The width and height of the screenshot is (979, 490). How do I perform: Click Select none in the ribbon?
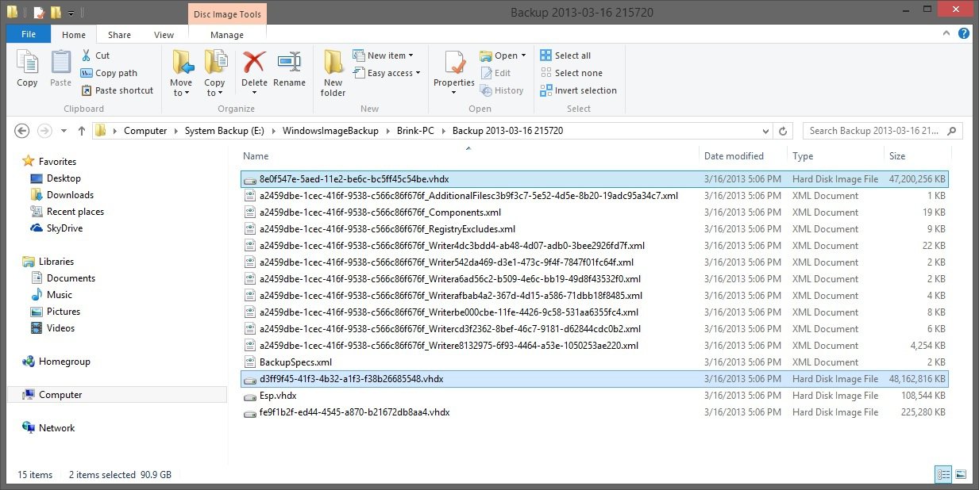point(571,73)
